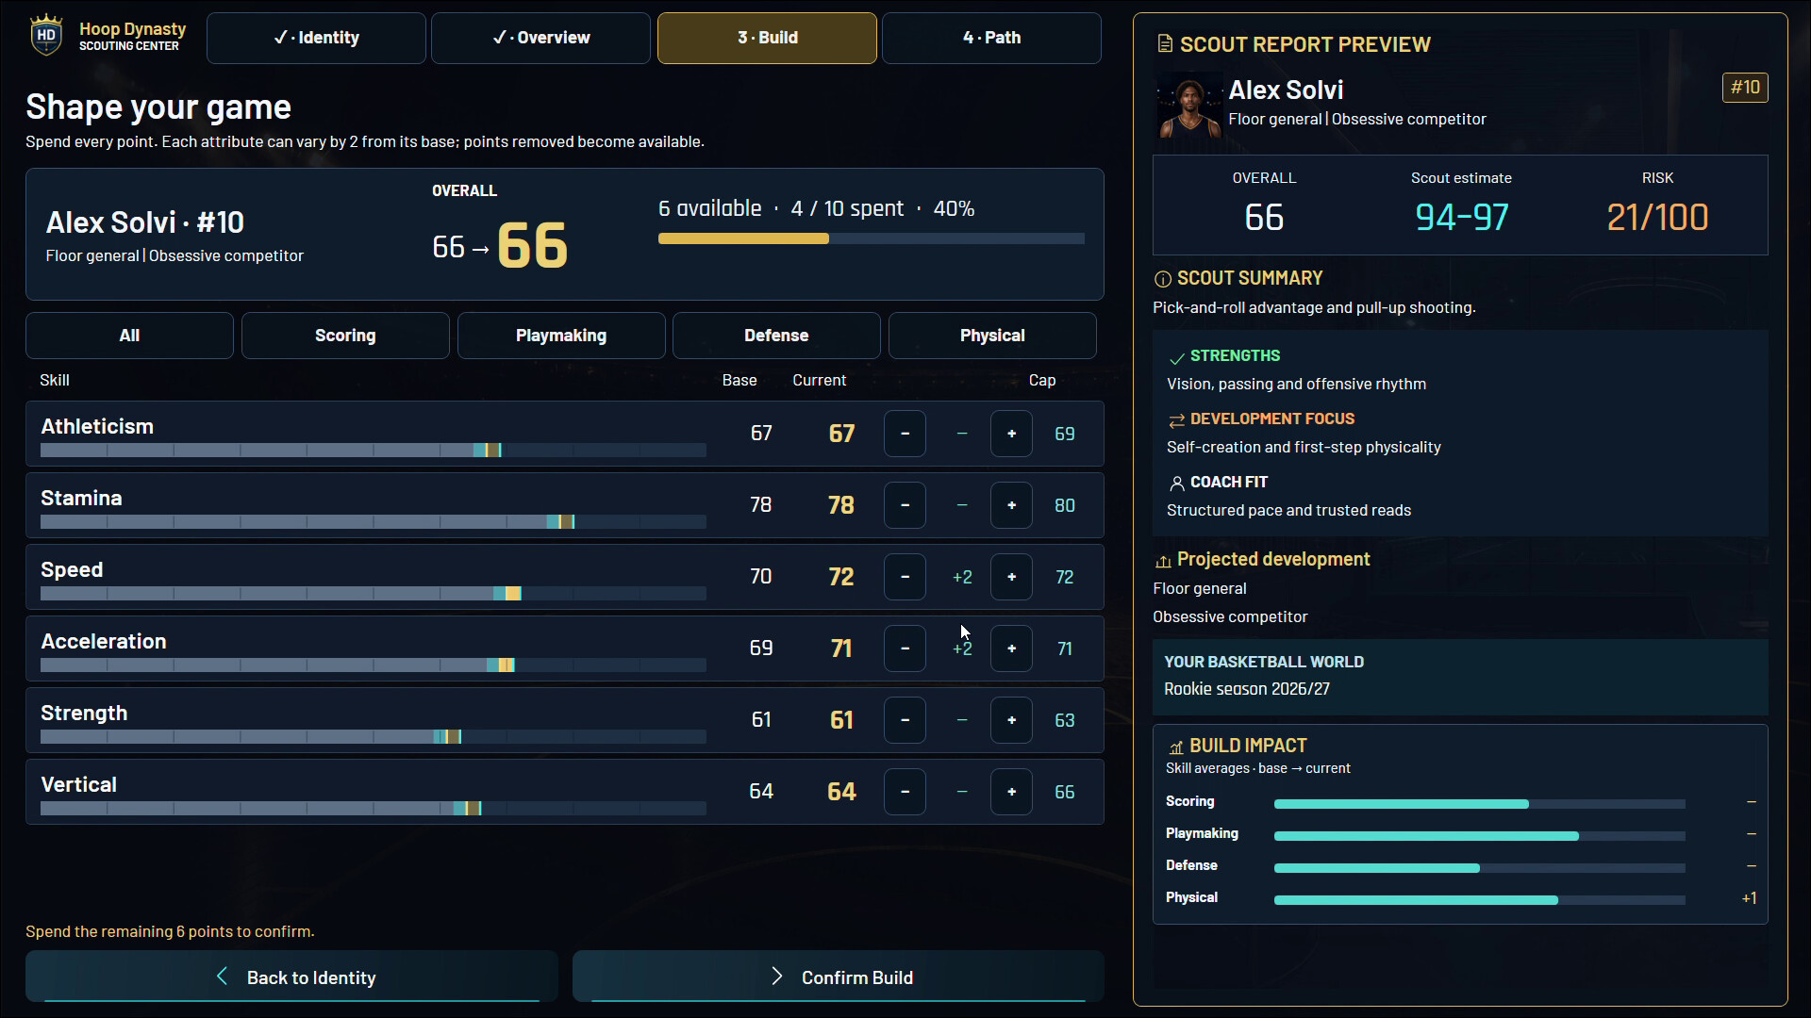
Task: Switch to the Physical skills filter
Action: [992, 336]
